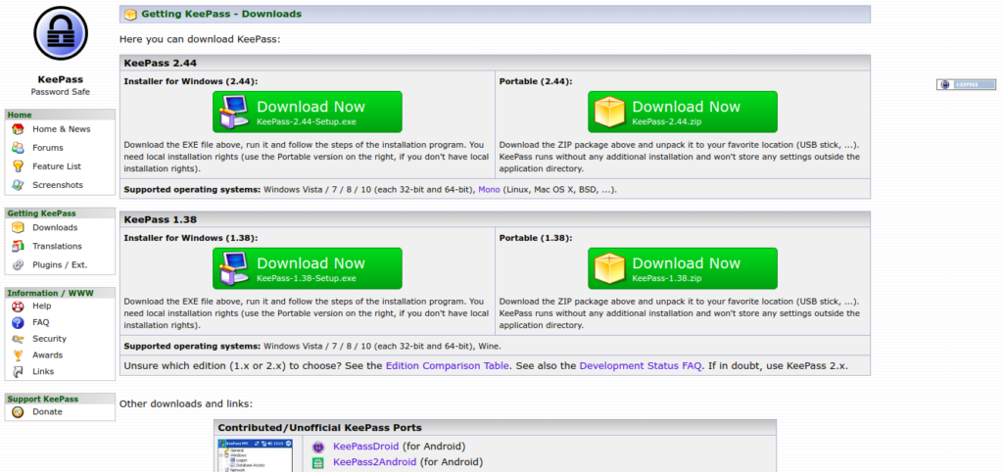Click the 'Home' sidebar header
1003x472 pixels.
[20, 116]
